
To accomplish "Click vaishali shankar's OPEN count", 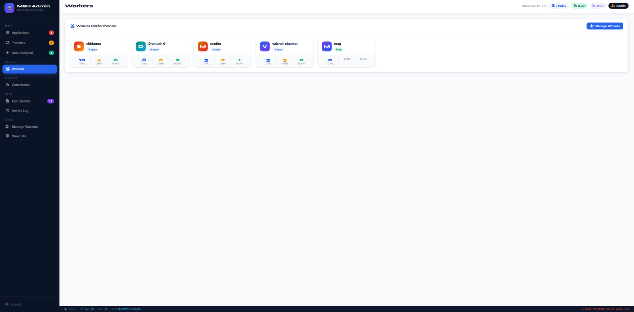I will (285, 60).
